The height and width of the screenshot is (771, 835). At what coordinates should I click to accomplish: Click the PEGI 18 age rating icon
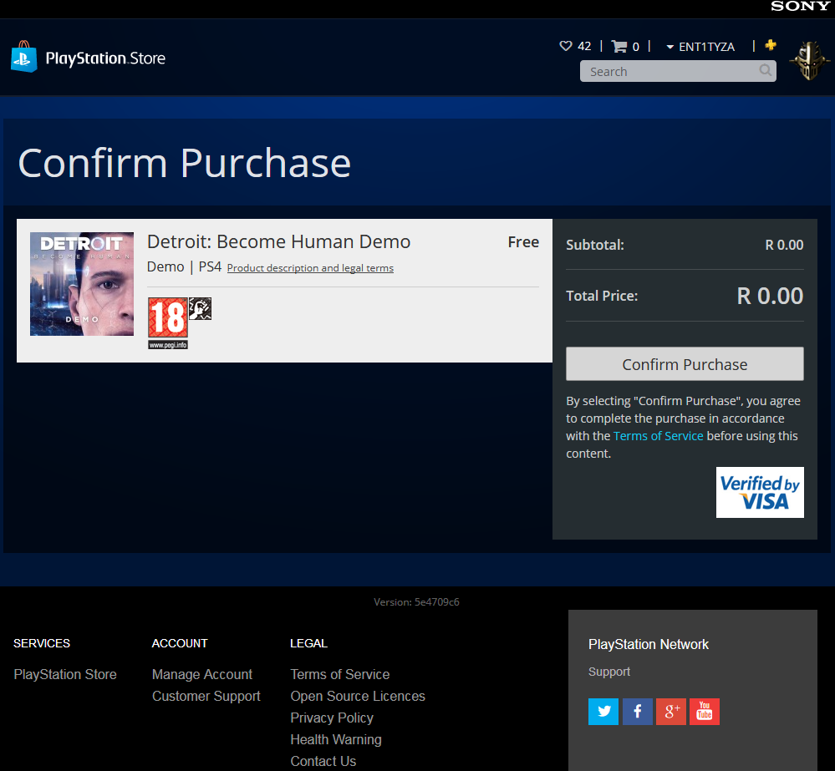click(x=168, y=317)
